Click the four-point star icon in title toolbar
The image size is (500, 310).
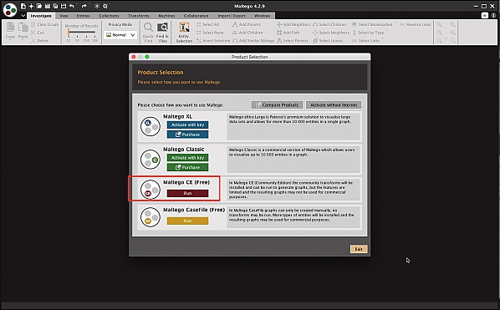coord(31,6)
